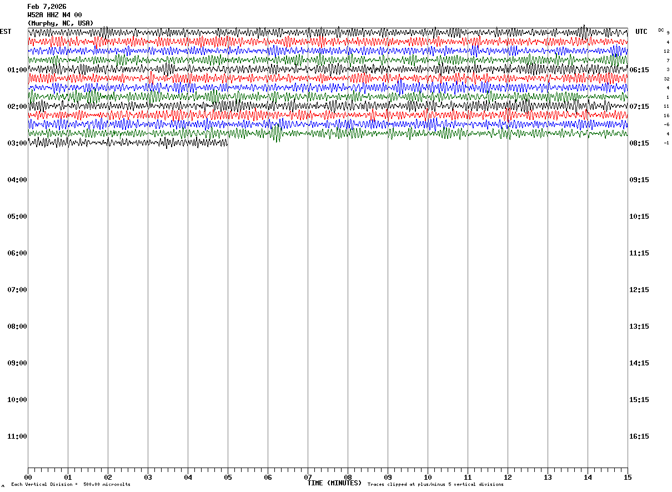Click the date label "Feb 7,2026"
The width and height of the screenshot is (672, 492).
point(47,7)
